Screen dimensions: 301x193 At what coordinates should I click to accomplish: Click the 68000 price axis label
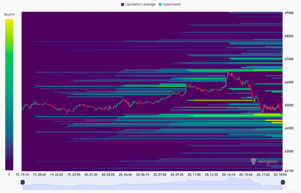[289, 36]
